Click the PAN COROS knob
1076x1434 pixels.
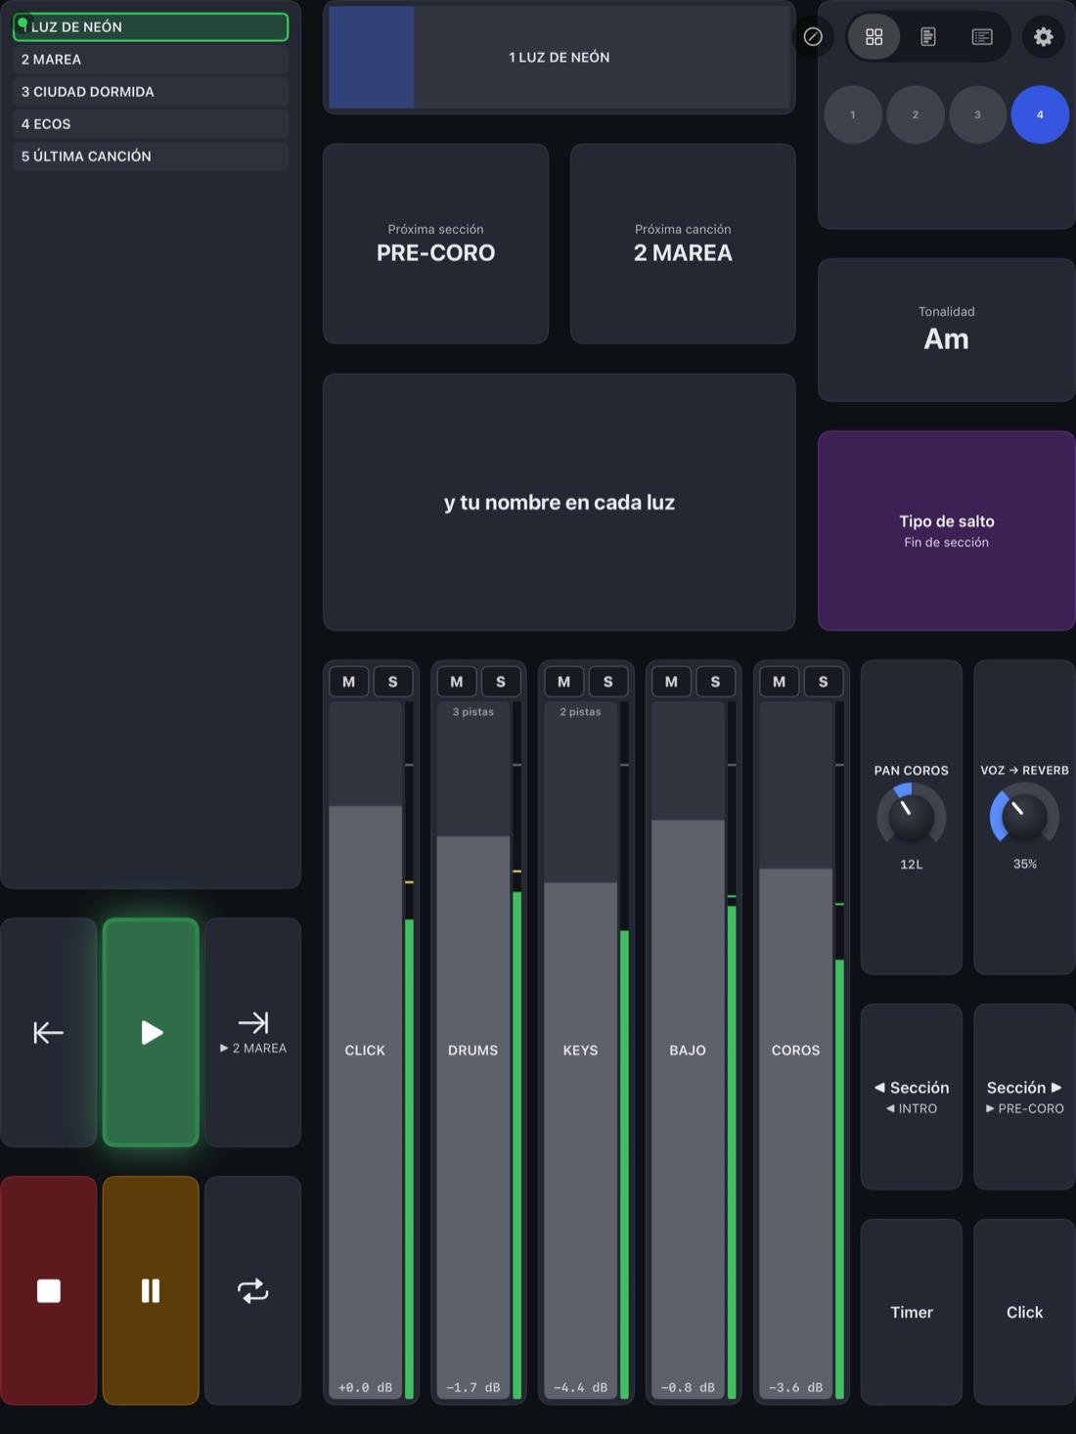(x=912, y=816)
